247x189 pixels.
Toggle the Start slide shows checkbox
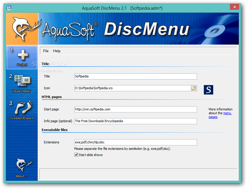pos(76,155)
